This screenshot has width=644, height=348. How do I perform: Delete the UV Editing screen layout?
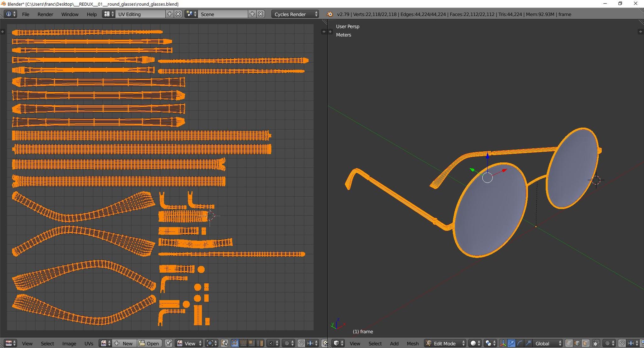tap(178, 14)
